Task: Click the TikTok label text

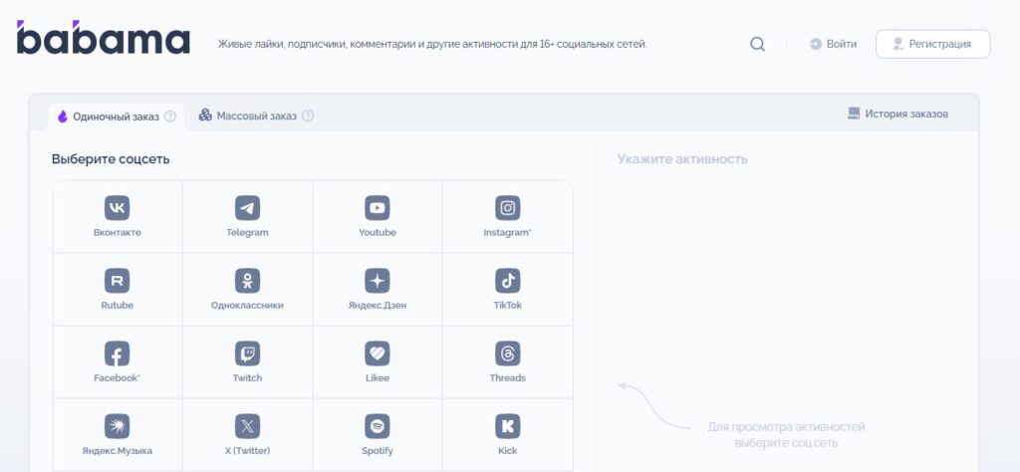Action: click(507, 306)
